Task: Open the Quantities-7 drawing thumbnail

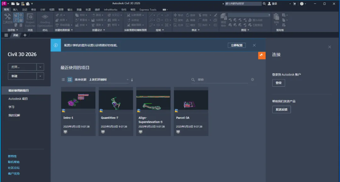Action: click(116, 100)
